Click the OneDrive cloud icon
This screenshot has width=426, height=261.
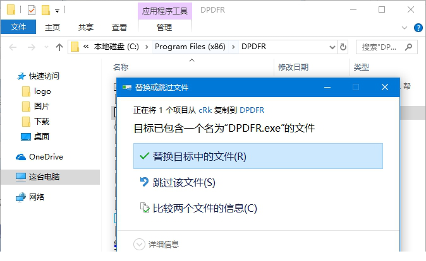(x=21, y=157)
